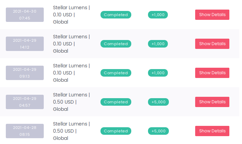The image size is (242, 144).
Task: Click Completed status on 09:13 order
Action: (116, 73)
